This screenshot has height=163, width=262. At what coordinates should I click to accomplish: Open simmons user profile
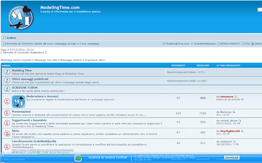(227, 97)
